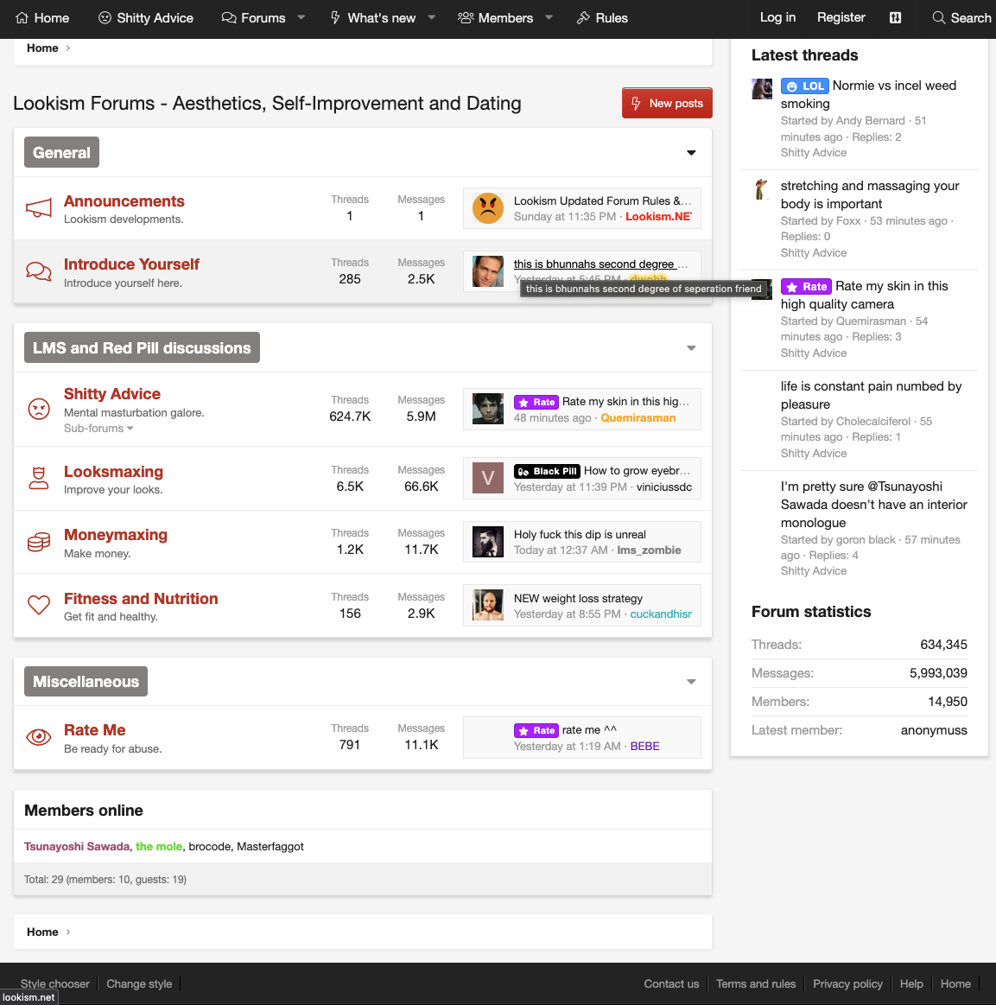The image size is (996, 1005).
Task: Click the Latest threads heading
Action: coord(804,55)
